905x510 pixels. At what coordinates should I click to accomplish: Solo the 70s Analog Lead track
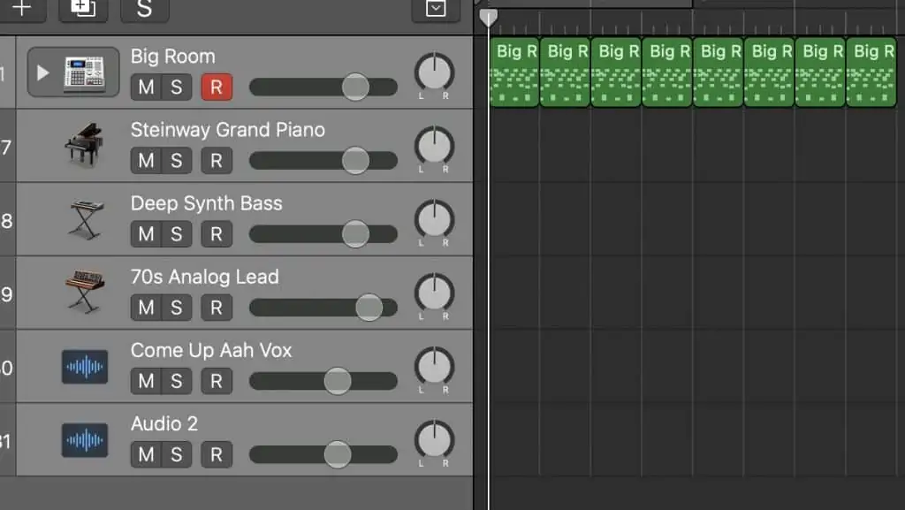point(177,308)
